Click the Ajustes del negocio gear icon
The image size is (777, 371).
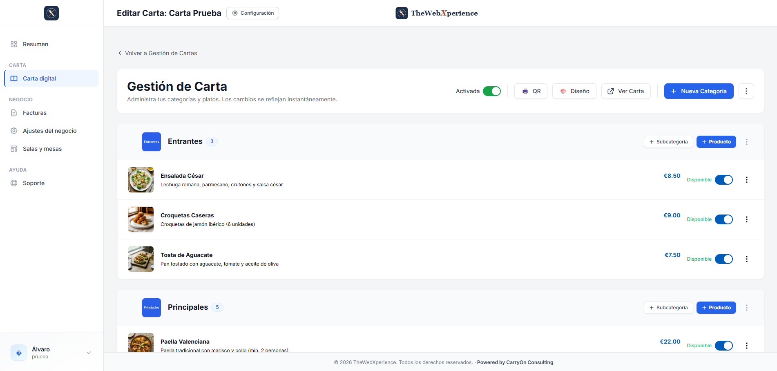point(14,131)
